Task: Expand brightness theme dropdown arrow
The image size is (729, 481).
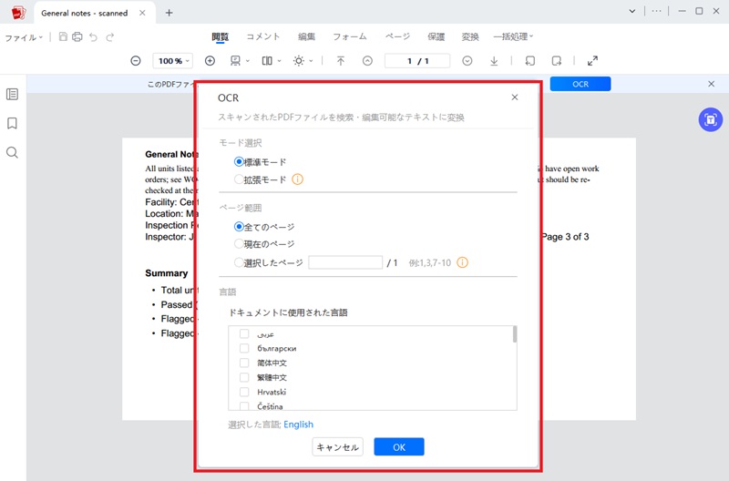Action: [x=311, y=61]
